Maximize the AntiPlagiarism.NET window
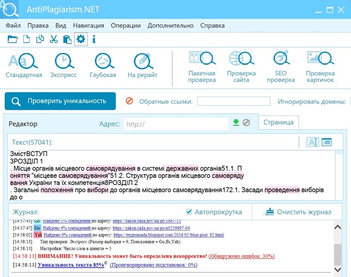This screenshot has width=351, height=277. [x=329, y=10]
